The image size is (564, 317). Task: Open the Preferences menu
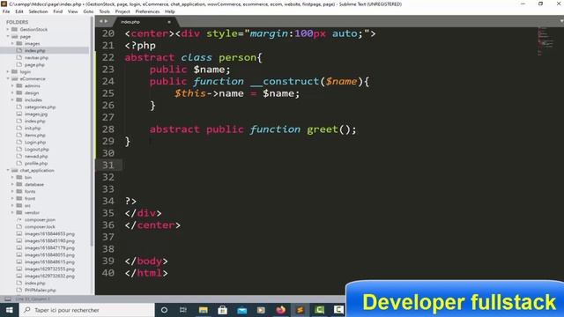(x=147, y=11)
